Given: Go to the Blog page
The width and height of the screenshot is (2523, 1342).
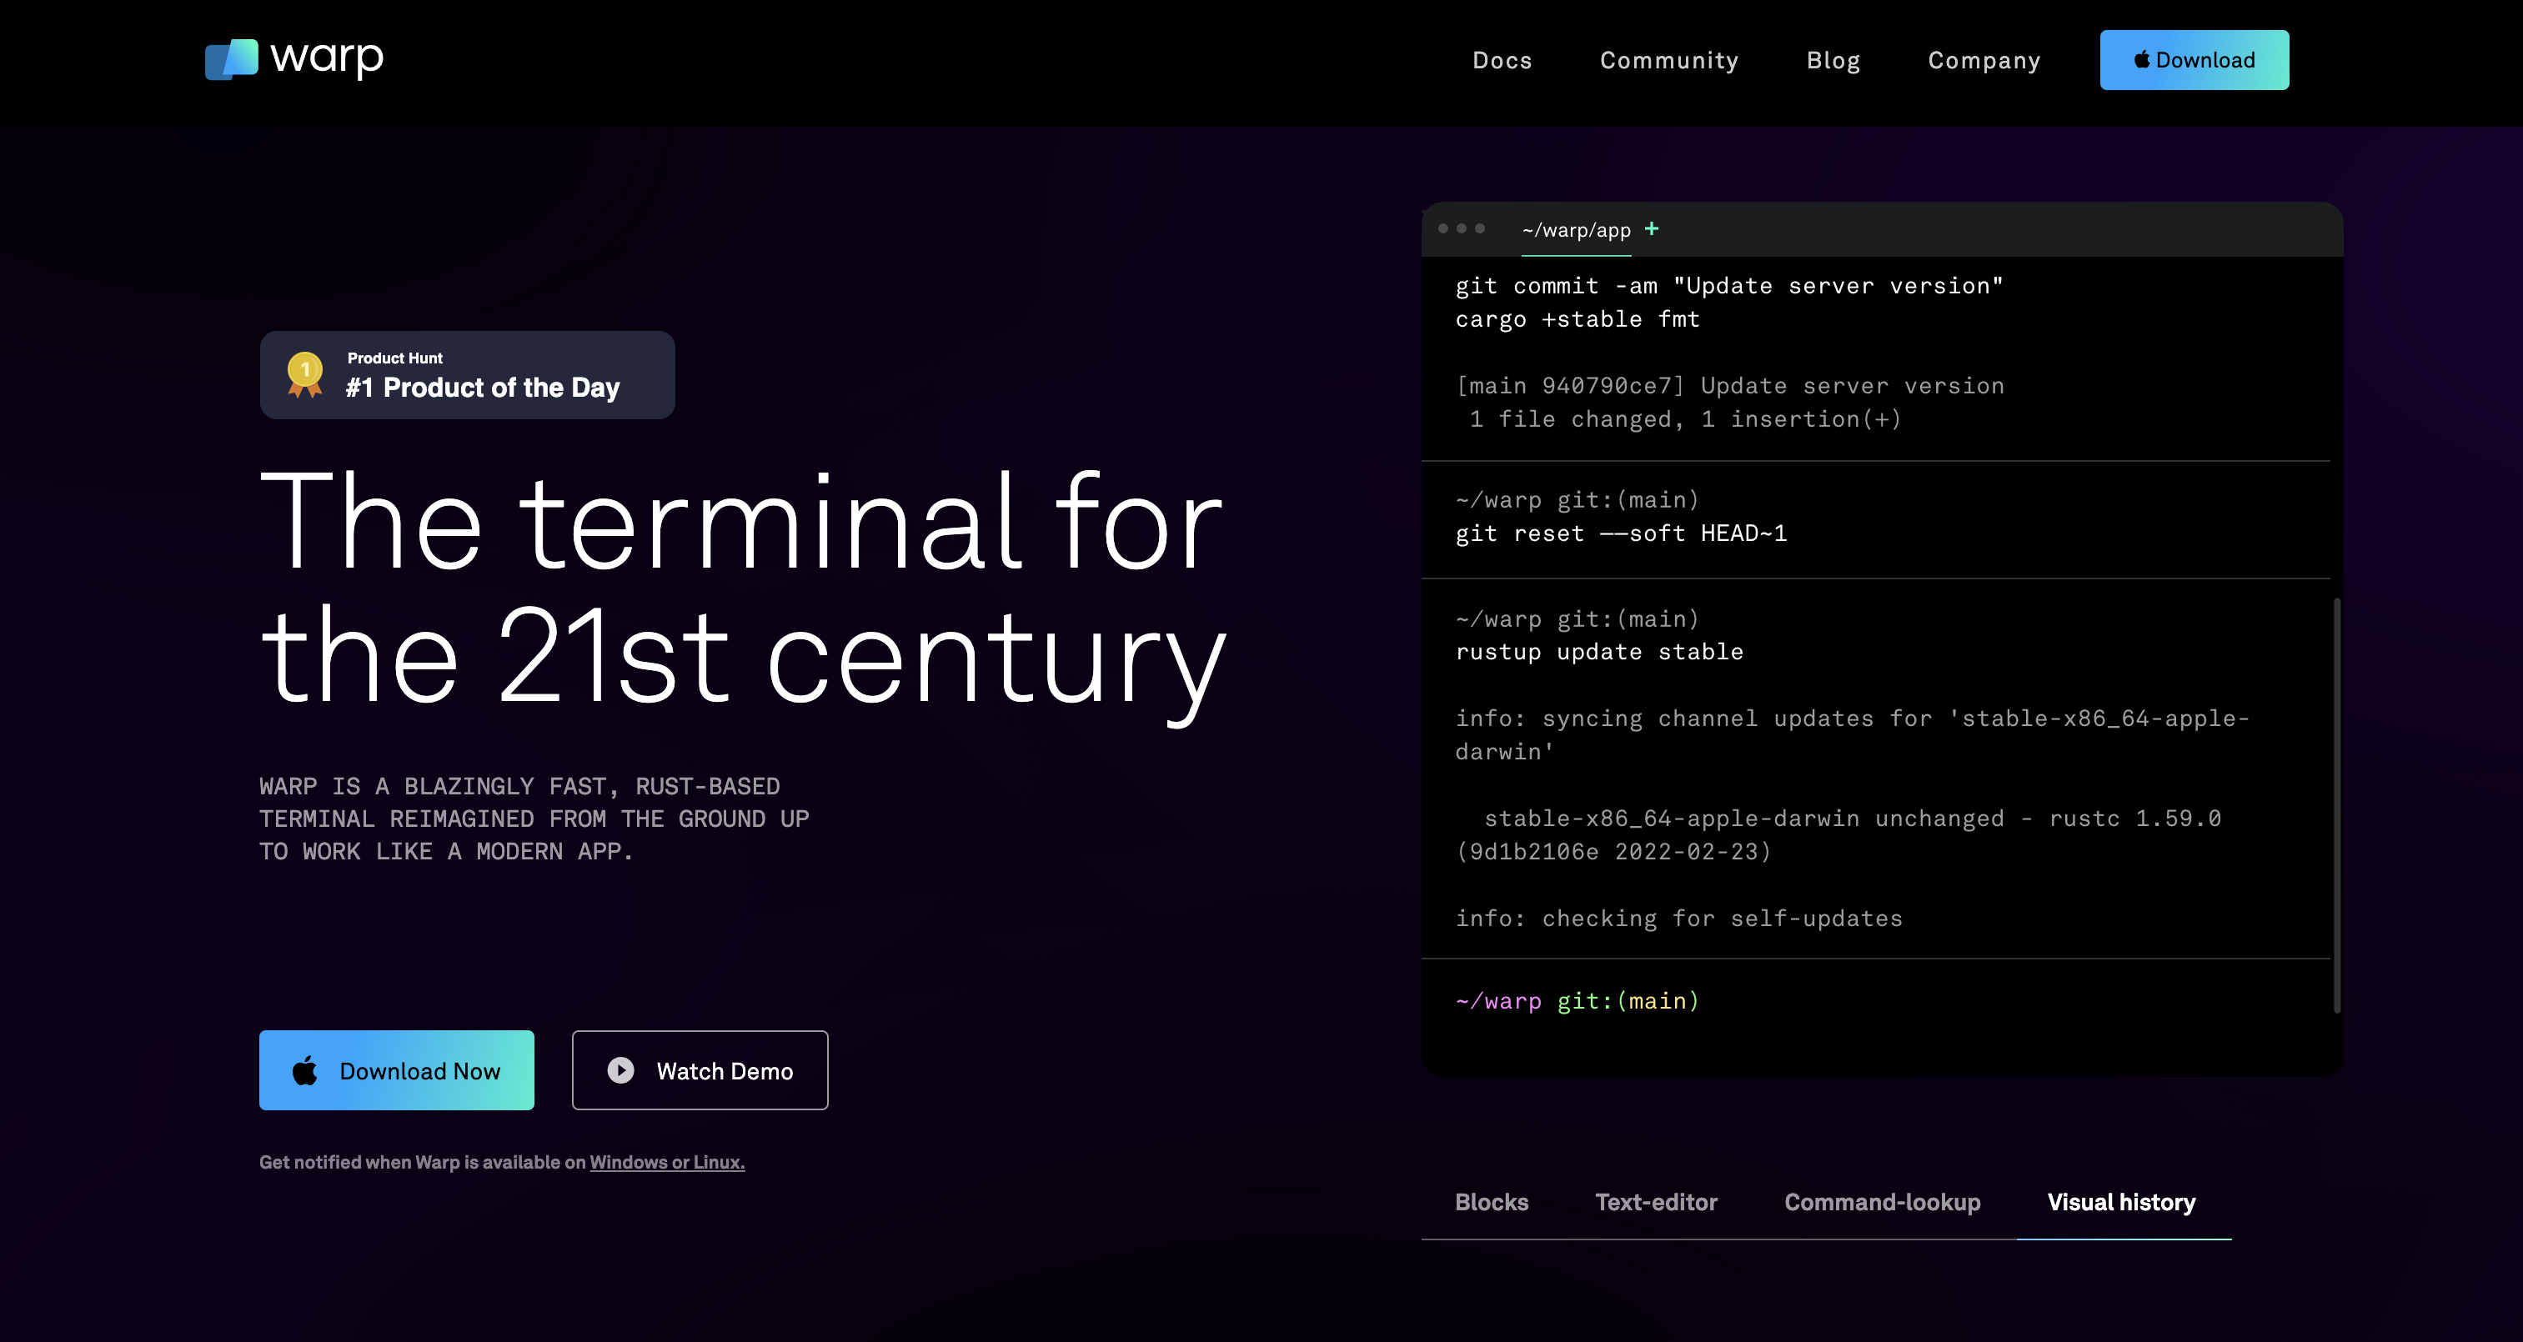Looking at the screenshot, I should click(x=1833, y=61).
